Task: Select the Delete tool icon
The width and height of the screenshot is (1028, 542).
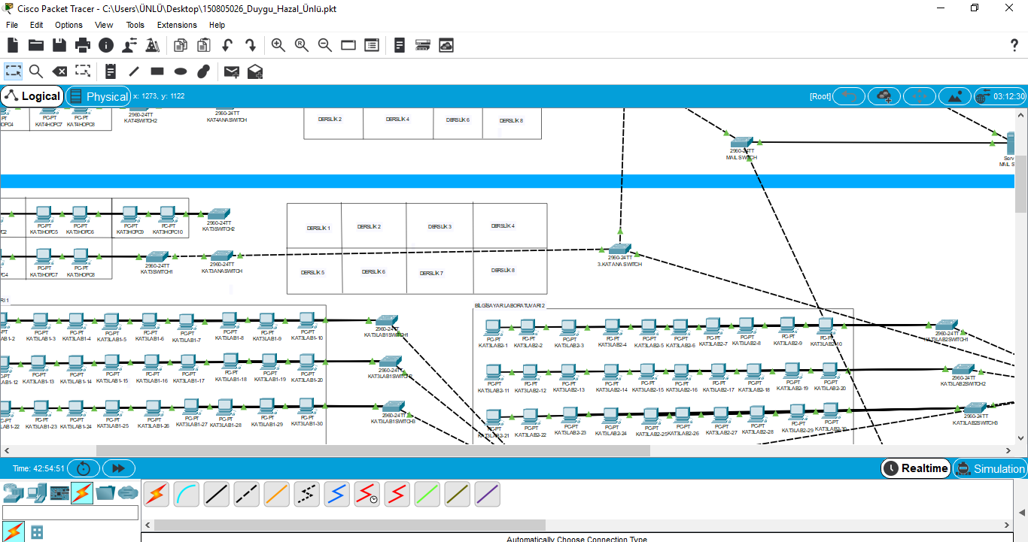Action: 59,71
